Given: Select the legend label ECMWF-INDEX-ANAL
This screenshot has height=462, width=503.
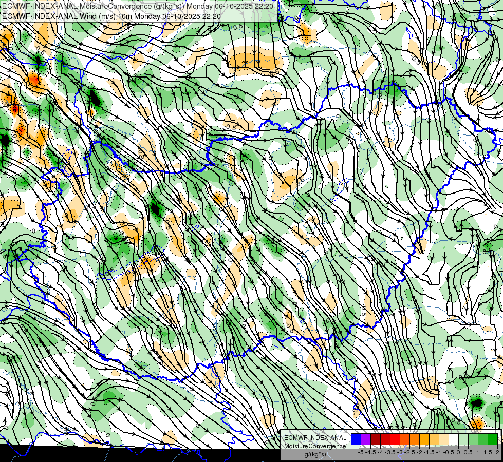Looking at the screenshot, I should pos(315,438).
